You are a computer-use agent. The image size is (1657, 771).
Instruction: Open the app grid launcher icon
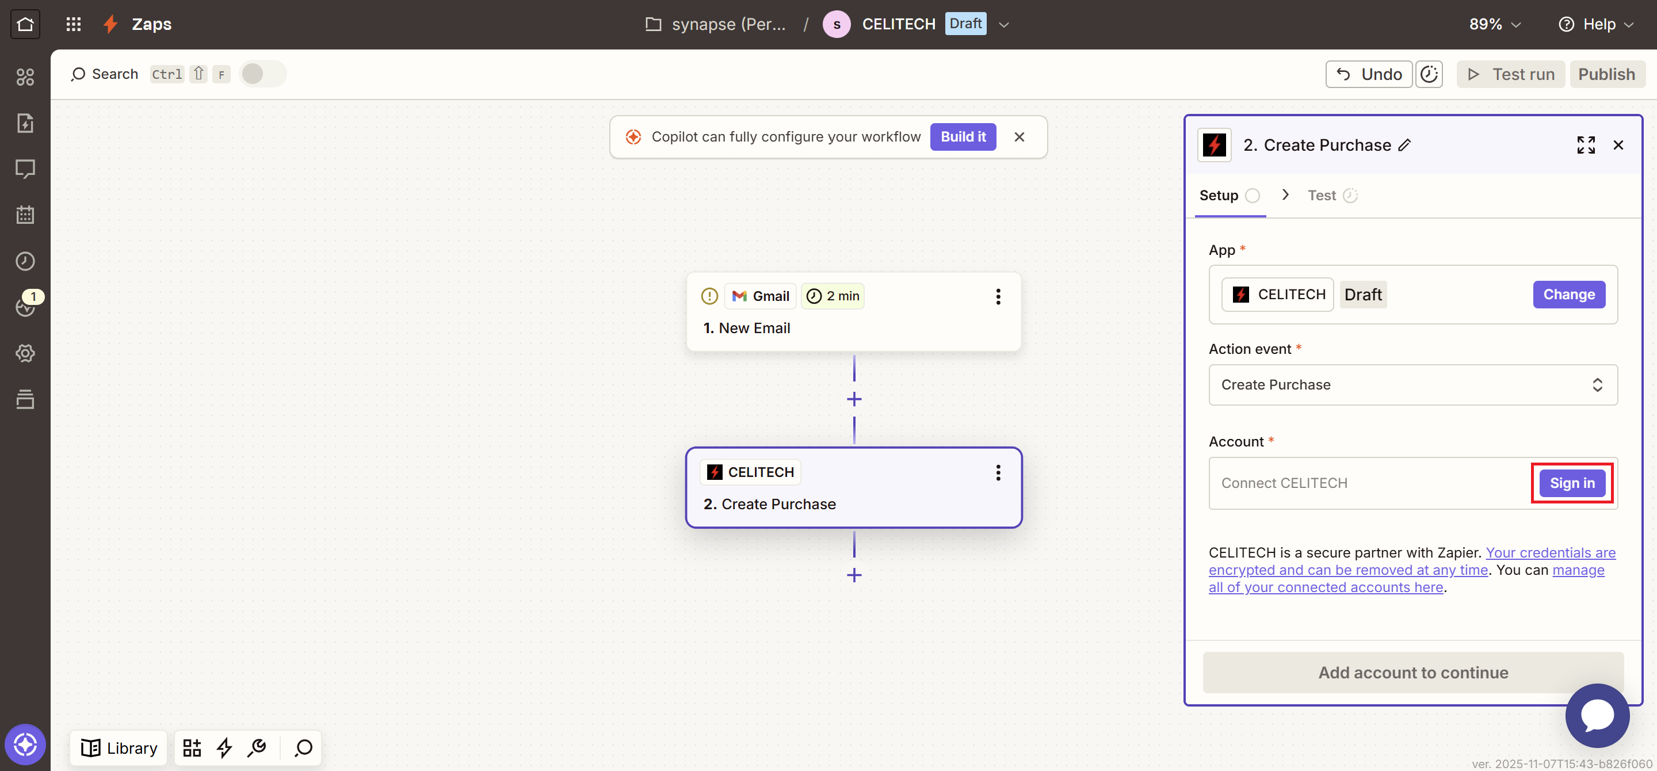tap(73, 24)
